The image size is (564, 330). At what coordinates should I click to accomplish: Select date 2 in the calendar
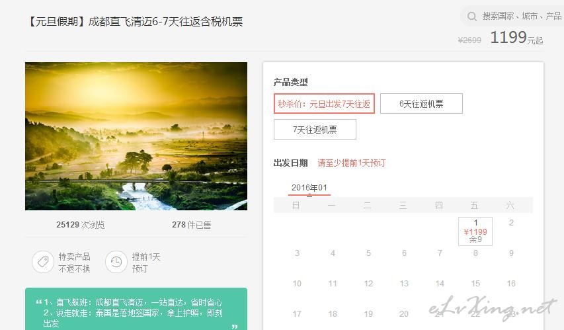point(511,223)
